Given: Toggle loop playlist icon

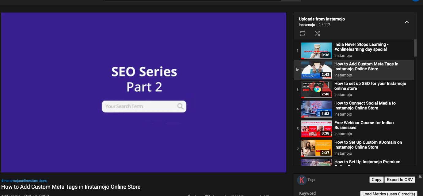Looking at the screenshot, I should [303, 33].
